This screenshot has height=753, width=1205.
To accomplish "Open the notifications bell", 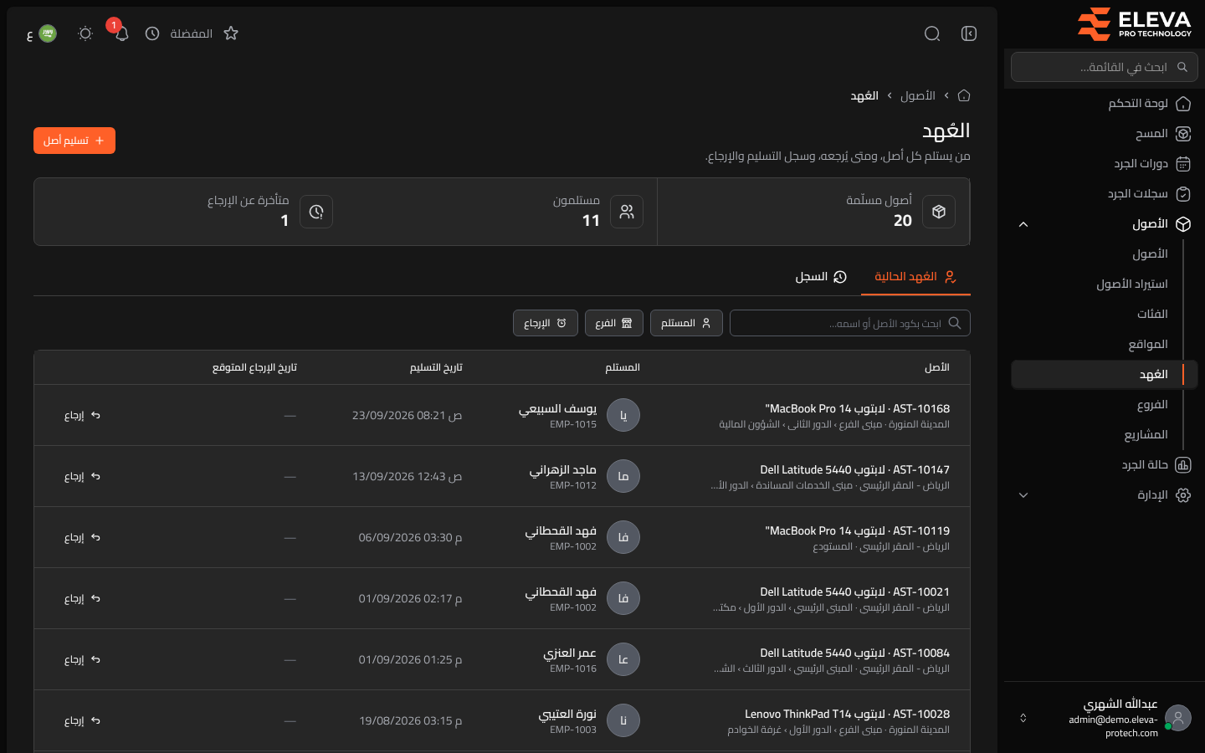I will coord(121,33).
